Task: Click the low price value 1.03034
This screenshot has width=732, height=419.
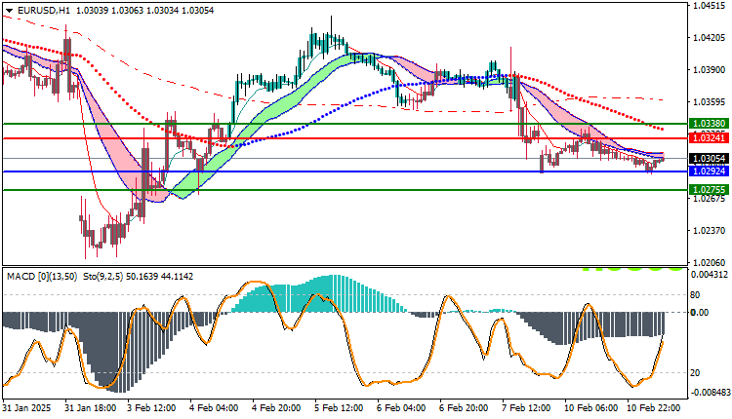Action: (162, 11)
